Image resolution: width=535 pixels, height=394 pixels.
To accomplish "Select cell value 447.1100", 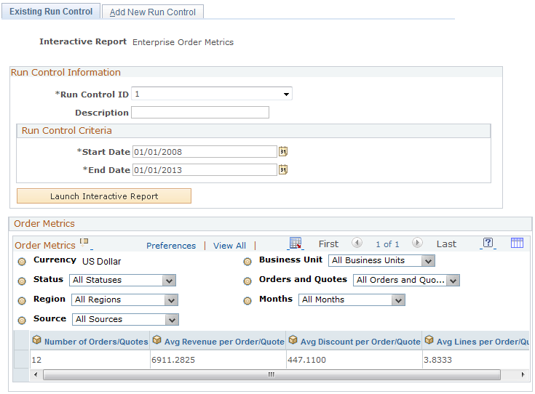I will pos(306,360).
